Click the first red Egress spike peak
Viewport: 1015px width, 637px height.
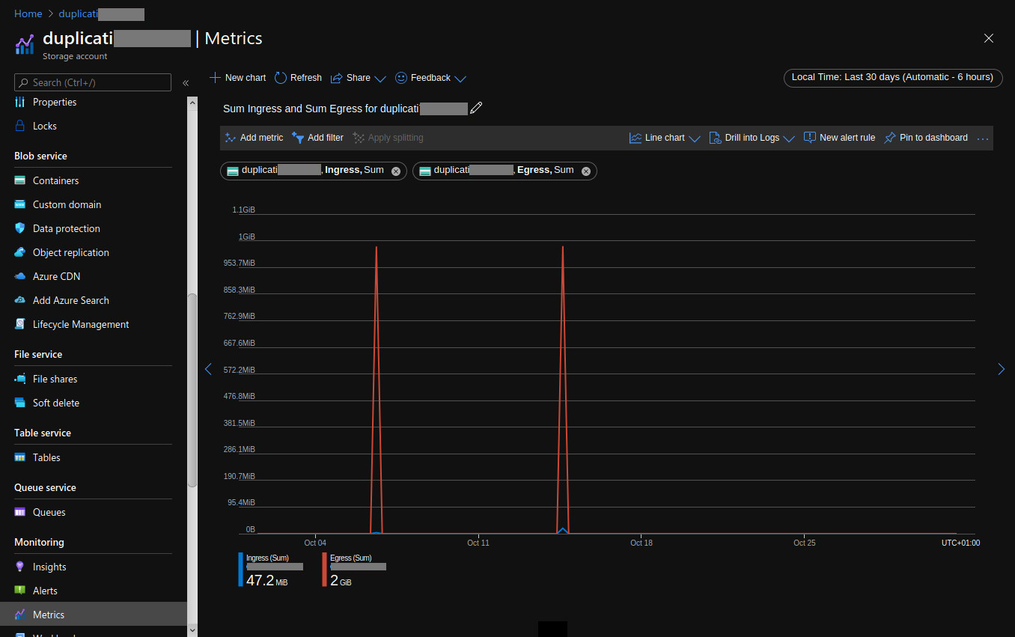click(x=376, y=247)
